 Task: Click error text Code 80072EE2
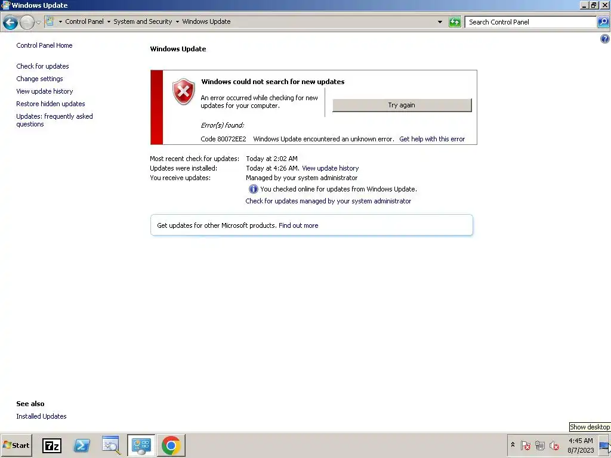point(223,139)
